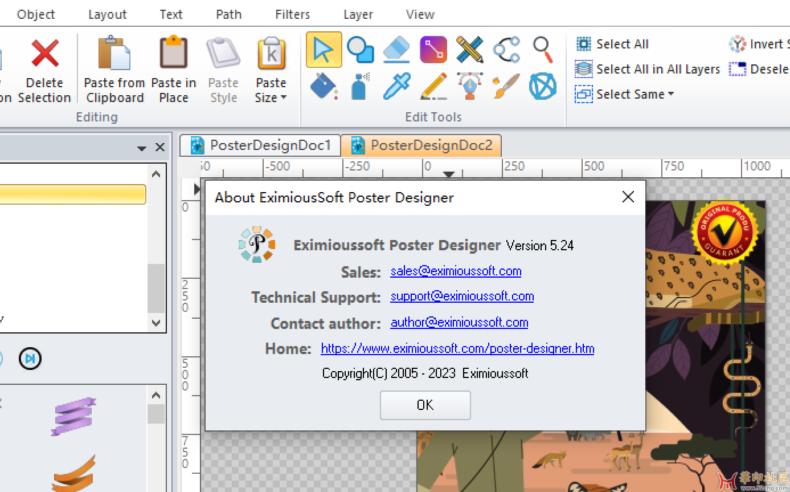
Task: Open the Path ribbon tab
Action: 229,14
